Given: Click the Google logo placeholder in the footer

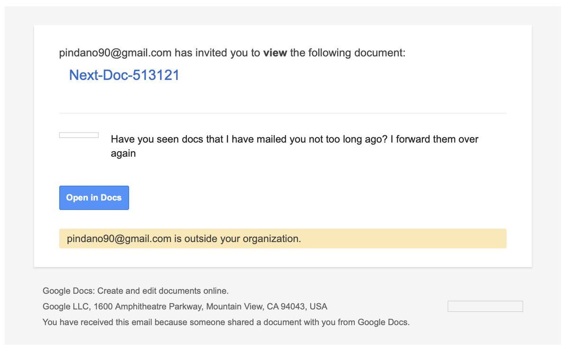Looking at the screenshot, I should tap(485, 306).
